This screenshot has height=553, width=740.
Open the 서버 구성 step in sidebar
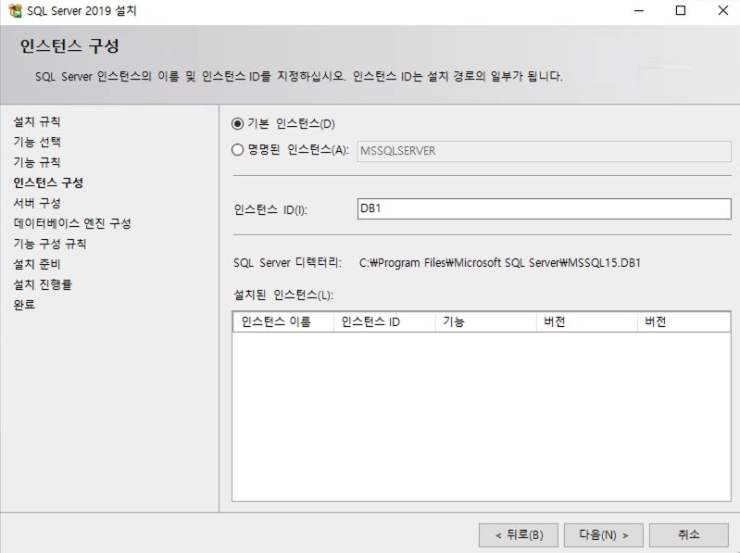coord(37,203)
